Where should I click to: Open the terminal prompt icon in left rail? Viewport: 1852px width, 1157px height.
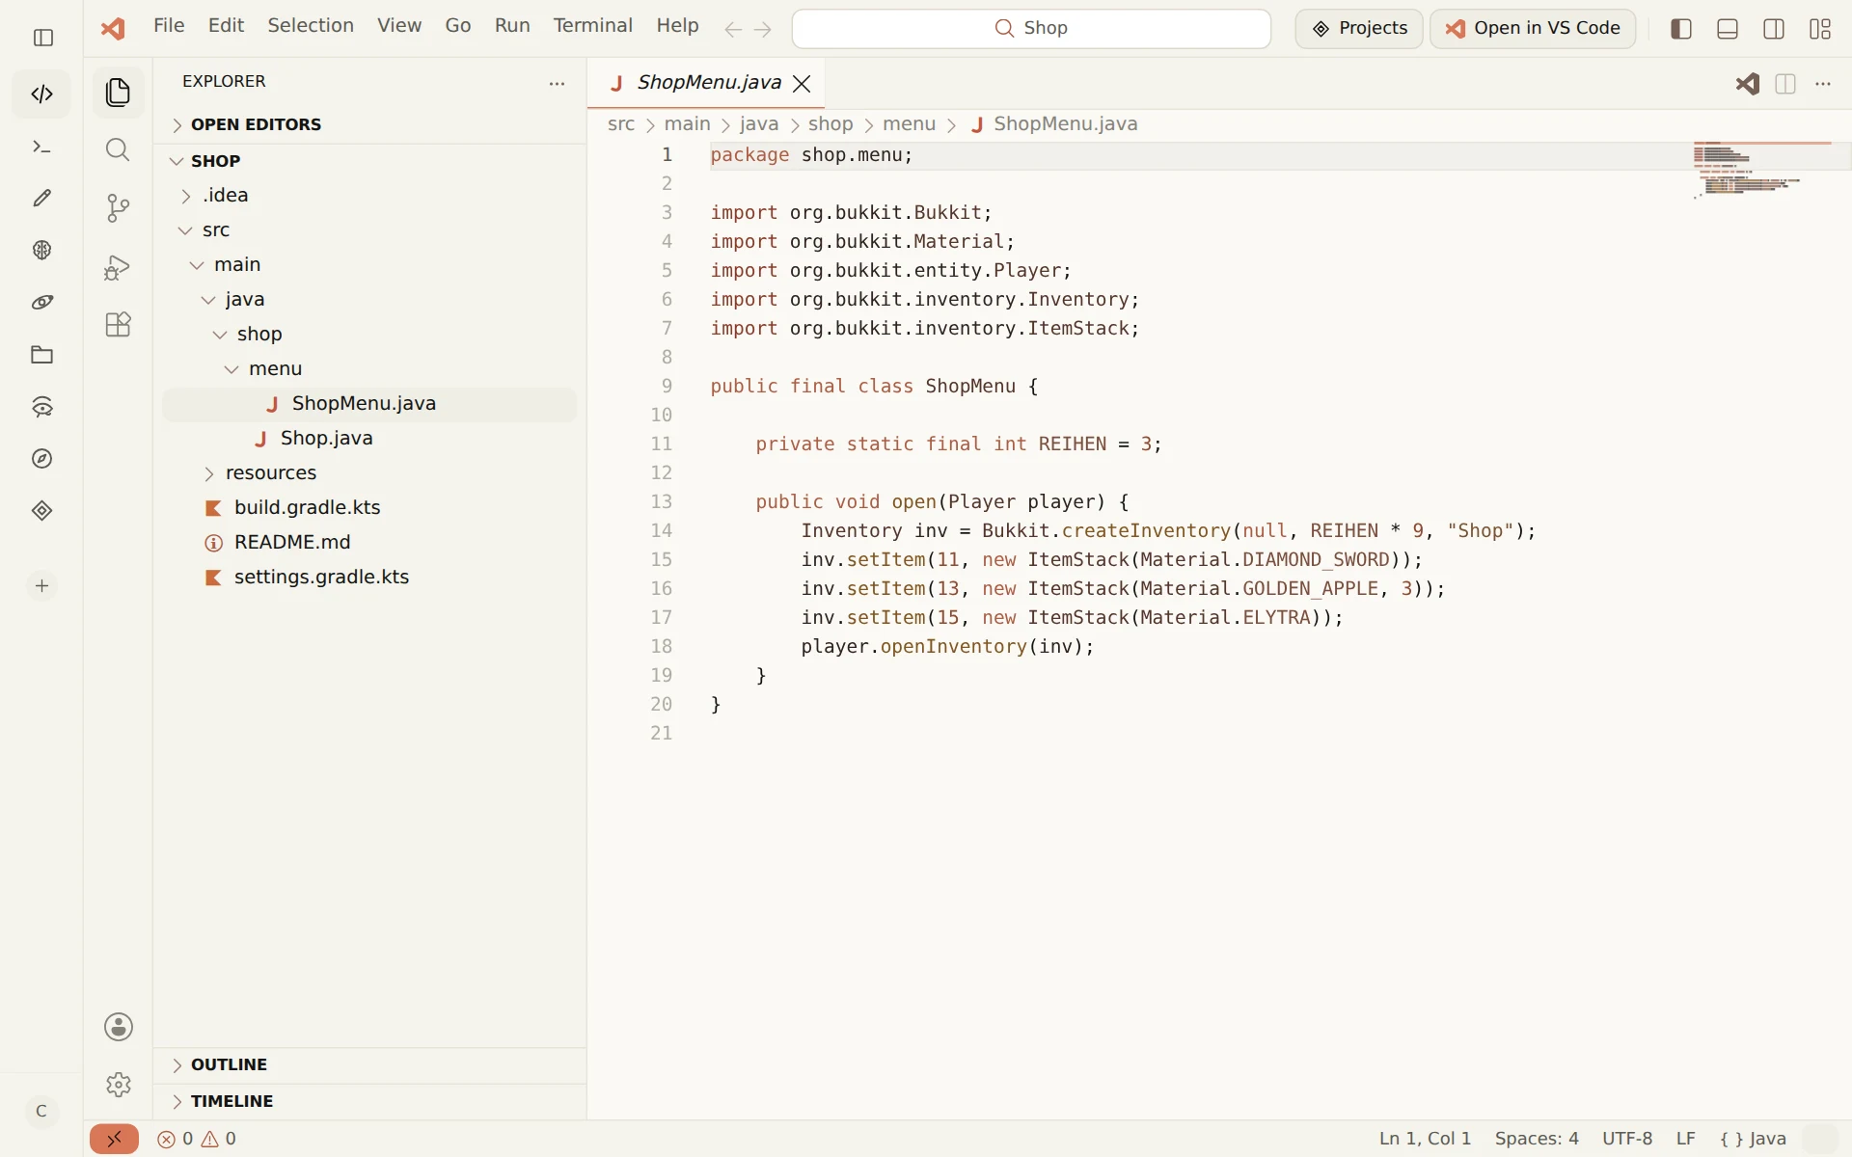tap(41, 147)
